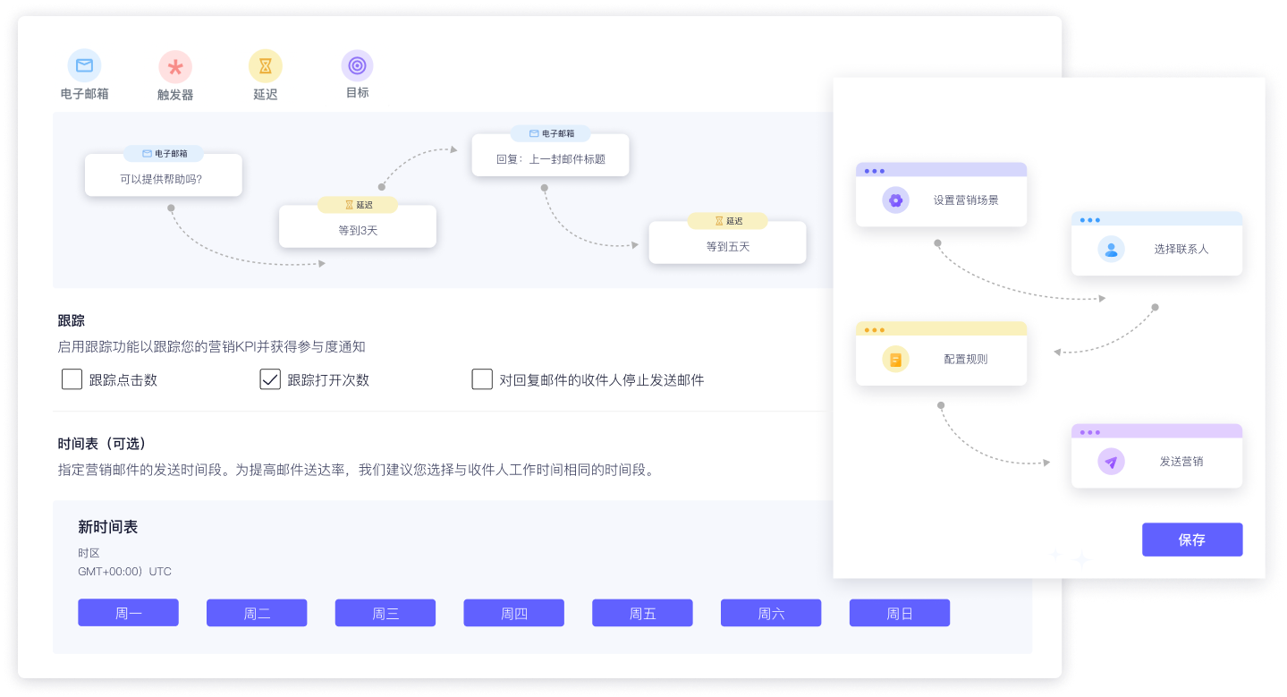Viewport: 1287px width, 697px height.
Task: Toggle the 周一 day button
Action: [128, 613]
